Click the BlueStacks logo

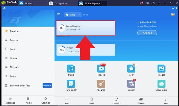pos(3,3)
